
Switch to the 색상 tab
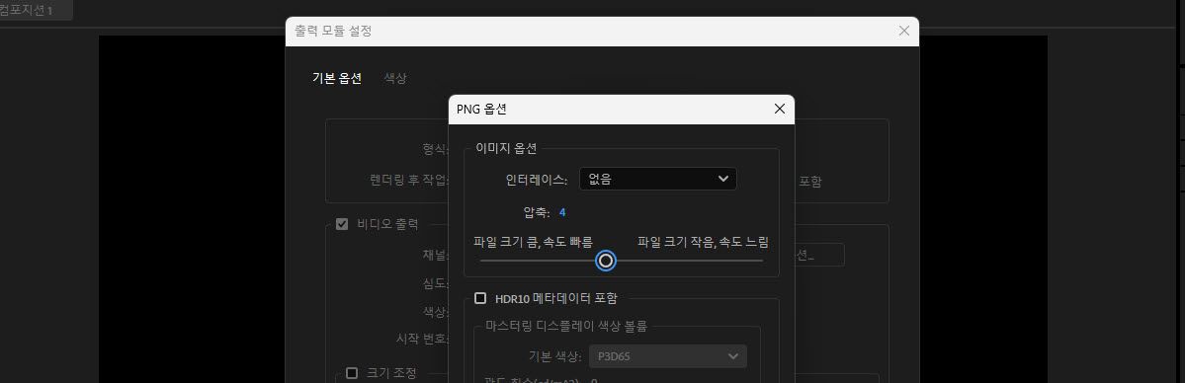click(x=395, y=78)
